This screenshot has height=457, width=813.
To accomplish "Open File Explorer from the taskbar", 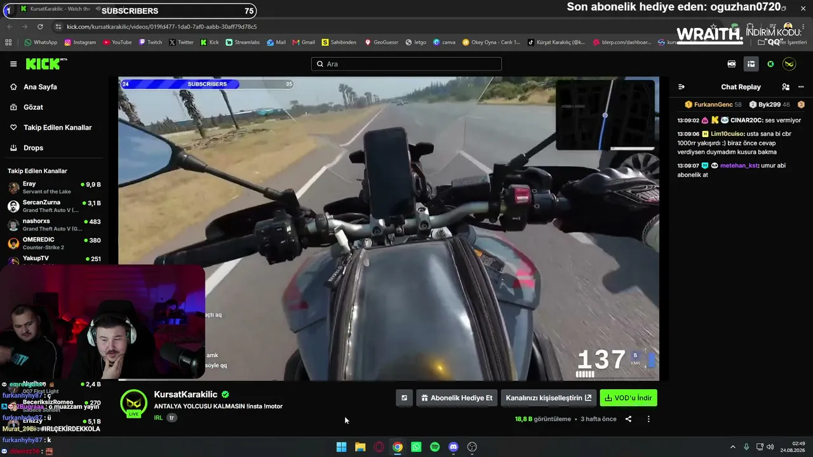I will [360, 447].
